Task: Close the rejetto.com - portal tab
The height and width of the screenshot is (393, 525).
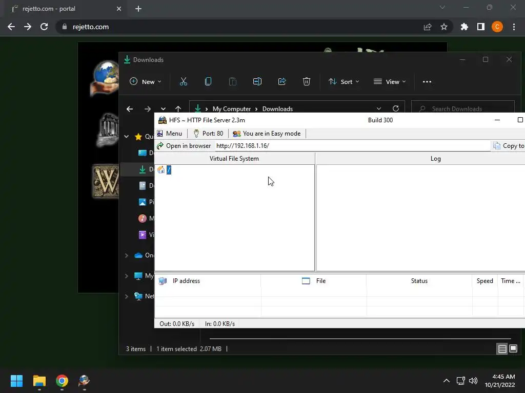Action: coord(119,9)
